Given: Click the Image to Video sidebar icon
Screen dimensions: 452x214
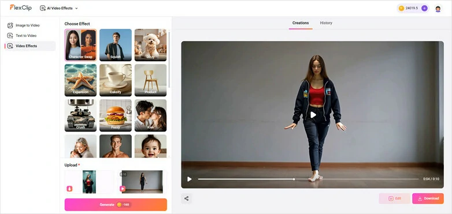Looking at the screenshot, I should (10, 25).
